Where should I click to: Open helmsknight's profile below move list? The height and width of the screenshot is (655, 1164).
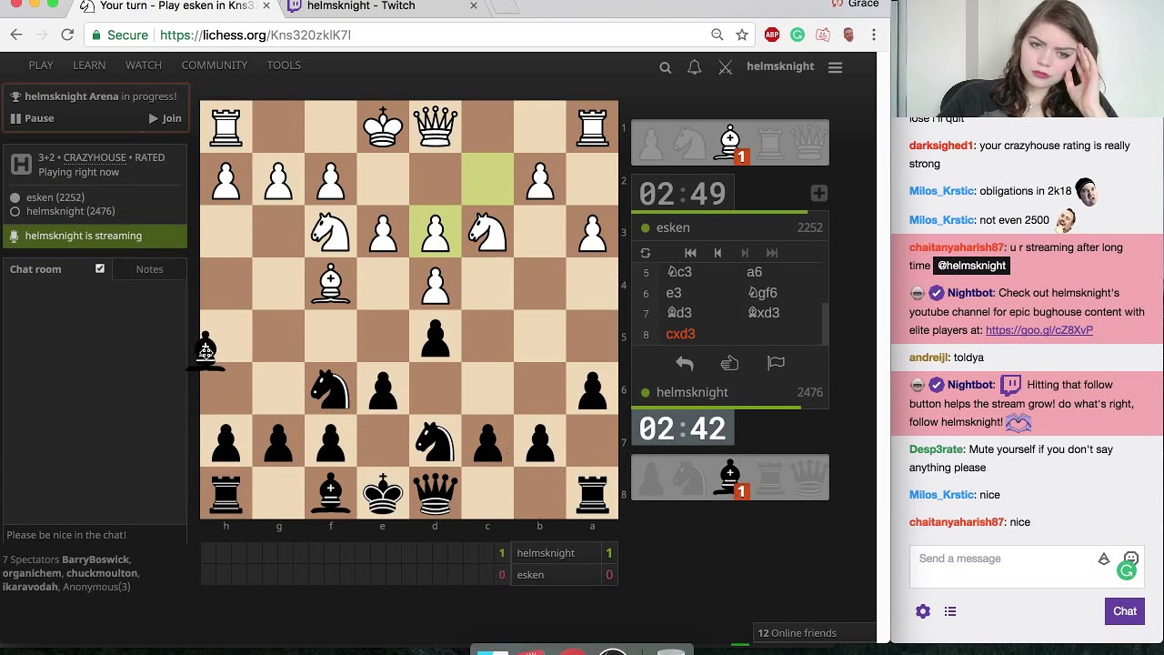click(x=692, y=392)
